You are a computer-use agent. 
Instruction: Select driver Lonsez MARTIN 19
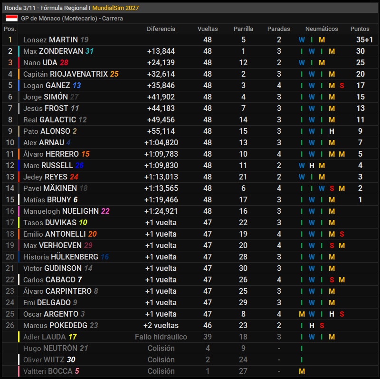[x=56, y=40]
